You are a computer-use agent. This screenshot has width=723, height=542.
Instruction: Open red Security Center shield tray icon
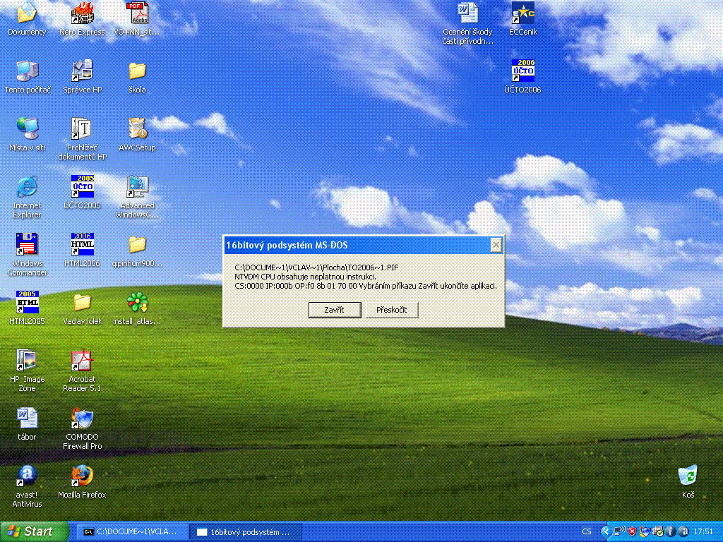(x=632, y=531)
